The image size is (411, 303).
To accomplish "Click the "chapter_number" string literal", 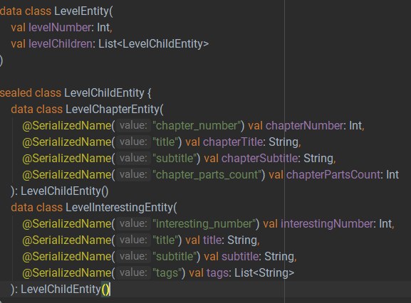I will pos(197,126).
